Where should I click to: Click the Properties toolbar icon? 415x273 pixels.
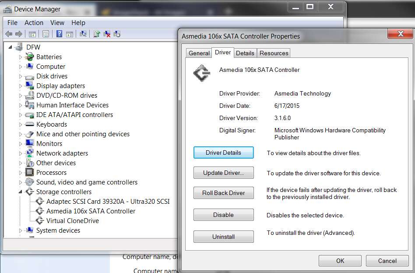tap(46, 34)
